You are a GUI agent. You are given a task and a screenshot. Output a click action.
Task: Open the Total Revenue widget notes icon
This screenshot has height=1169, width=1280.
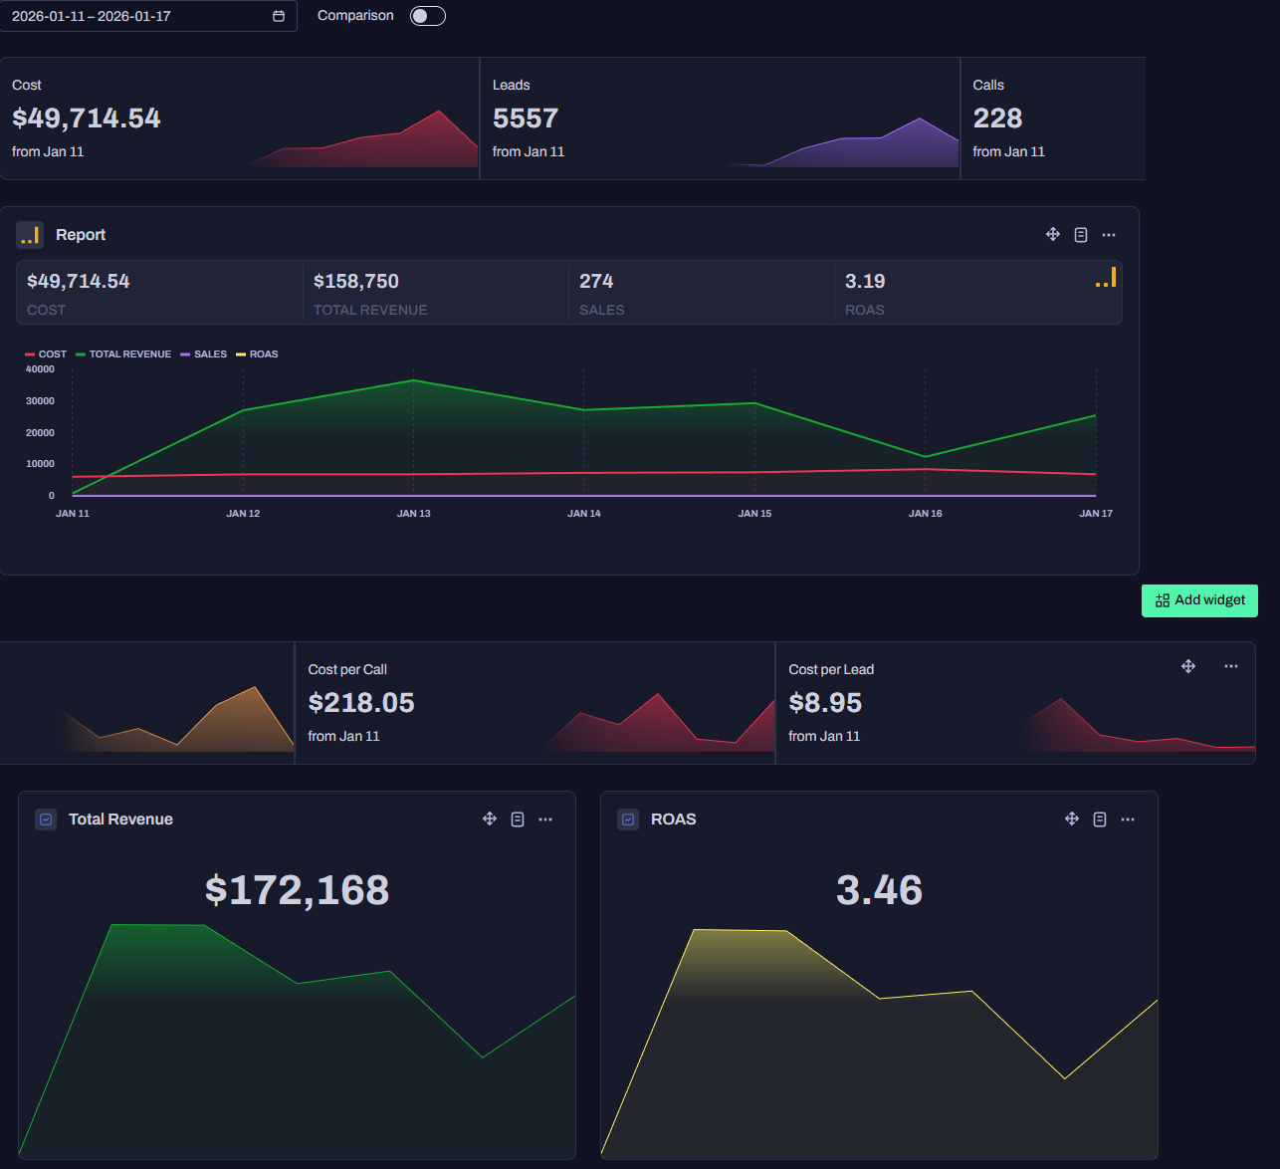click(518, 819)
